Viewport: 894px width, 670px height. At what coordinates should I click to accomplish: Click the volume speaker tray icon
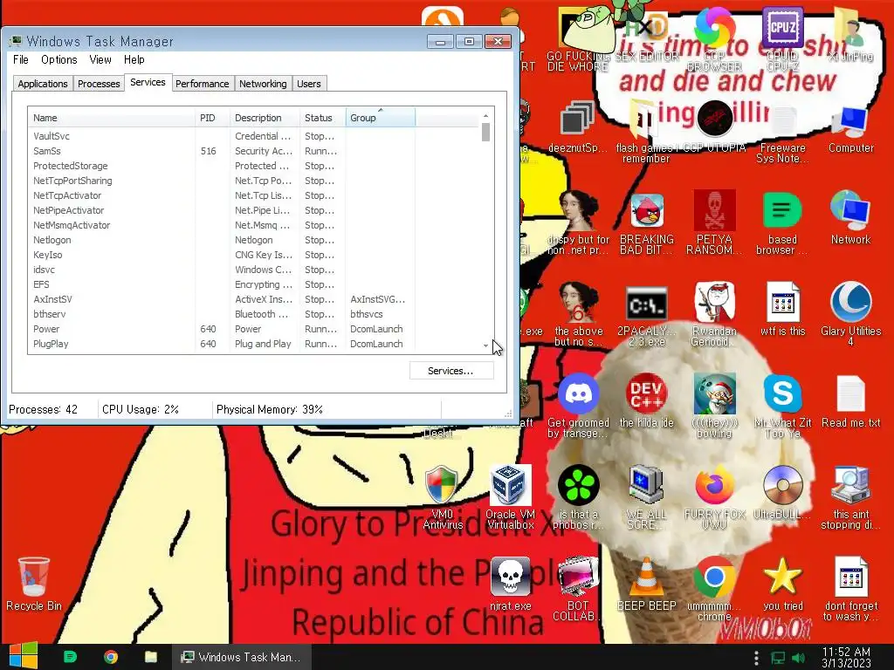798,658
